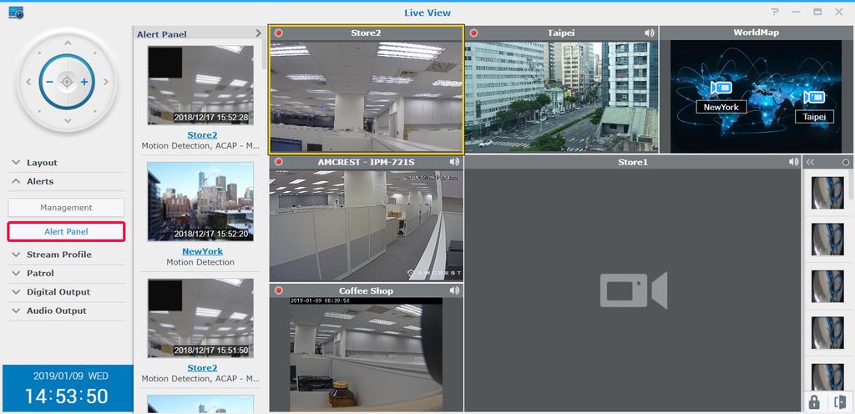Screen dimensions: 855x414
Task: Expand the Patrol section
Action: pyautogui.click(x=67, y=273)
